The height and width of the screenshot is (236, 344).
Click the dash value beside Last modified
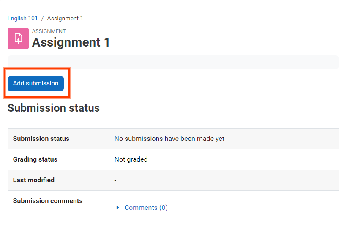[x=115, y=180]
